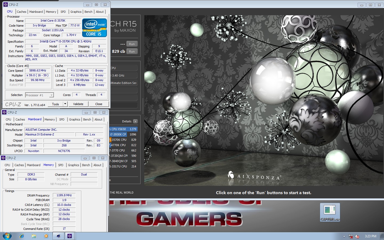Open Windows Explorer folder on taskbar
Image resolution: width=384 pixels, height=240 pixels.
[x=34, y=236]
